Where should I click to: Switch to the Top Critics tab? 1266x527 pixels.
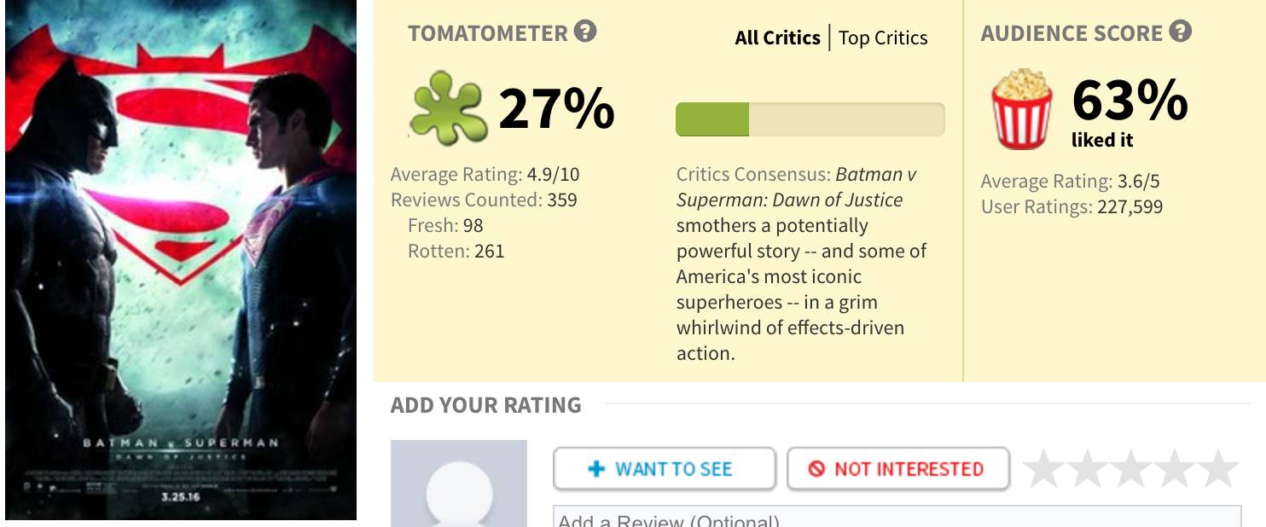click(x=883, y=38)
